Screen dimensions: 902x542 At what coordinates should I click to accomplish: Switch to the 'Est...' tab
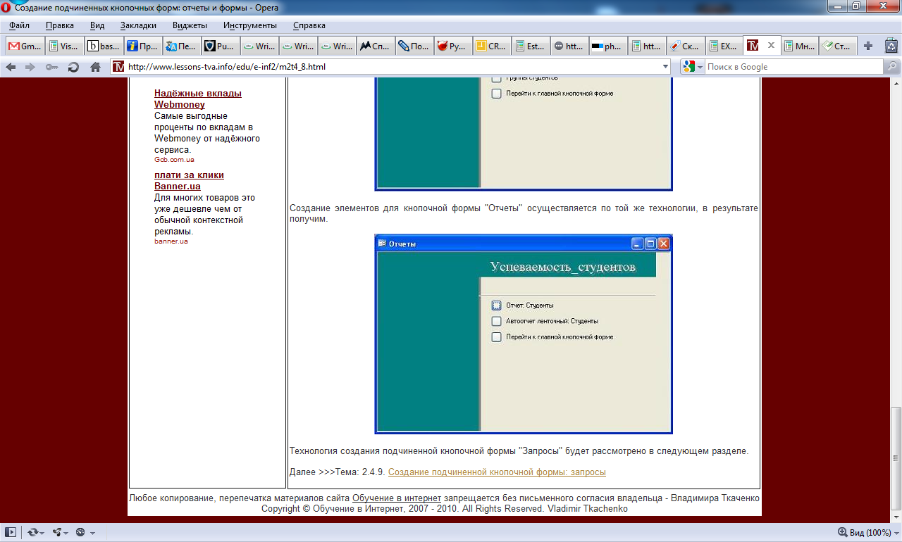(531, 46)
